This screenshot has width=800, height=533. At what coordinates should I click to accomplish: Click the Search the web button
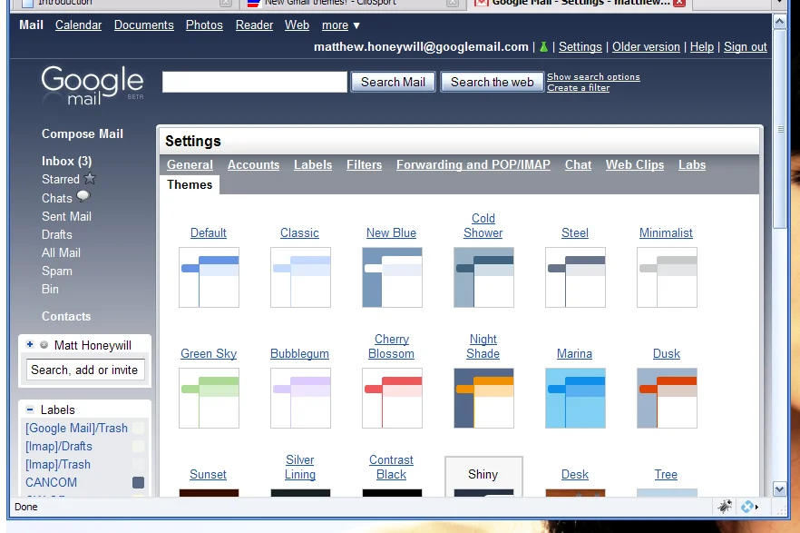tap(492, 83)
